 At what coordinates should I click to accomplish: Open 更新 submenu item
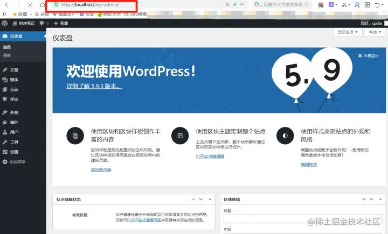(x=7, y=55)
